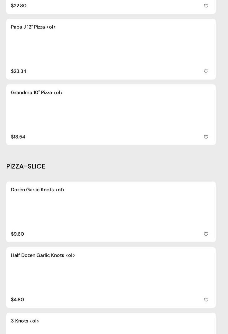Select the 3 Knots menu item
228x334 pixels.
coord(25,321)
